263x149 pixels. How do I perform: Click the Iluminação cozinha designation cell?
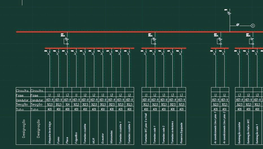(240, 128)
